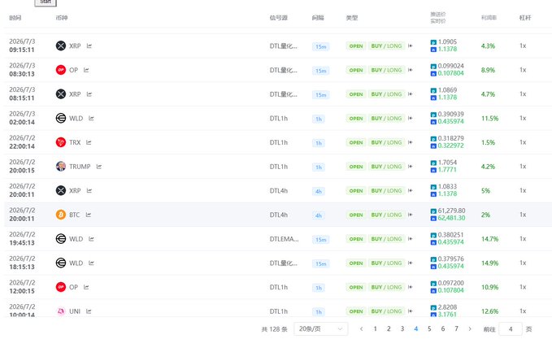The height and width of the screenshot is (339, 552).
Task: Click 1h tag in TRX row
Action: 318,143
